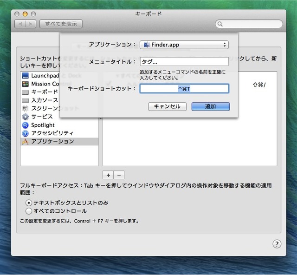
Task: Click the アプリケーション icon in the list
Action: point(25,142)
